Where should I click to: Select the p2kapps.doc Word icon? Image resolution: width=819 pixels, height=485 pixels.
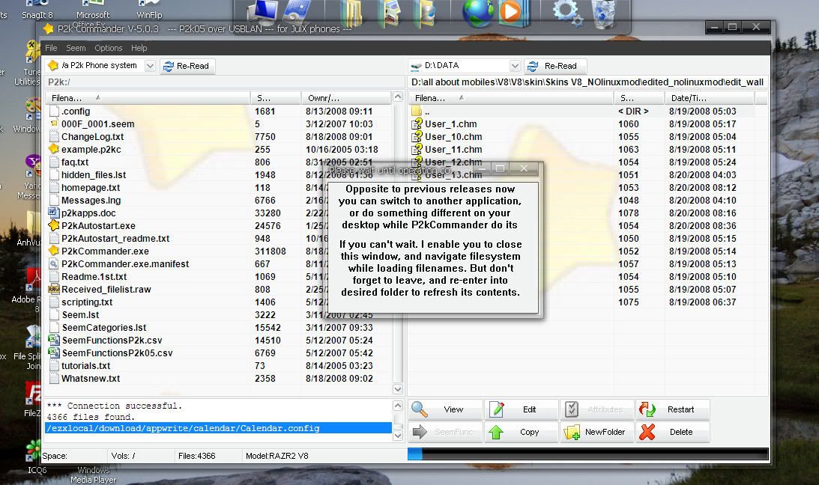tap(54, 213)
